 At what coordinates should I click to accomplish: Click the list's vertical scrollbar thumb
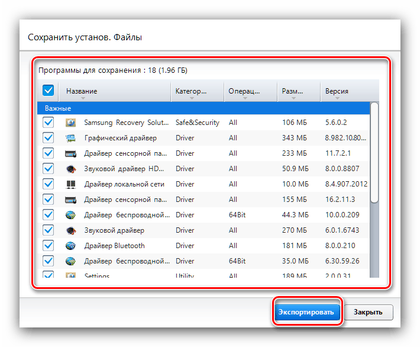374,153
